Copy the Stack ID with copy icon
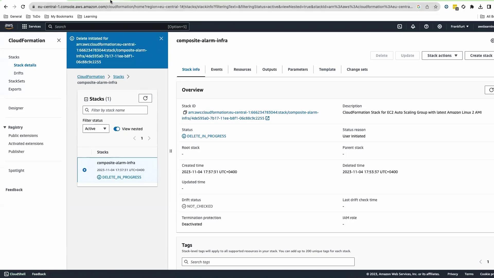Viewport: 494px width, 278px height. click(x=185, y=112)
